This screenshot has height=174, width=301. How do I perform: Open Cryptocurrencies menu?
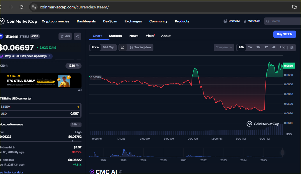click(56, 21)
